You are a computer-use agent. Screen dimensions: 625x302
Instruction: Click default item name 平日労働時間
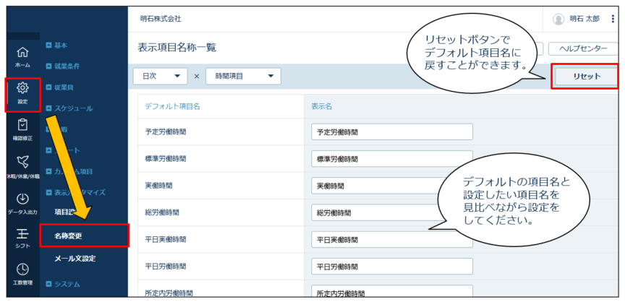[166, 266]
